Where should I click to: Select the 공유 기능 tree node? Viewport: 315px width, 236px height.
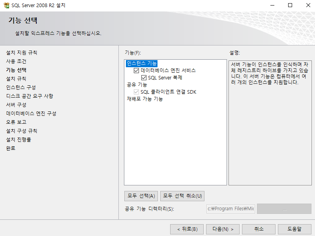[137, 85]
